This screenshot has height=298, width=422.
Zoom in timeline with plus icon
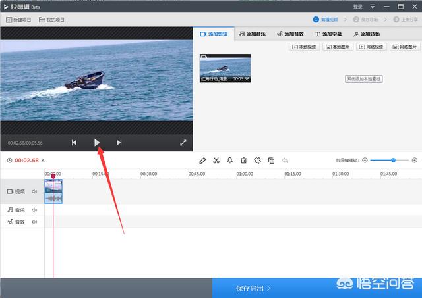[415, 161]
